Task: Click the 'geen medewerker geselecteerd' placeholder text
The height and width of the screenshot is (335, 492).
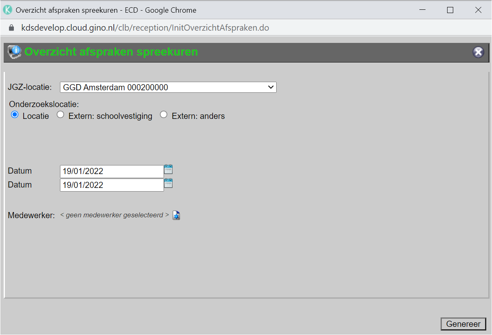Action: point(114,215)
